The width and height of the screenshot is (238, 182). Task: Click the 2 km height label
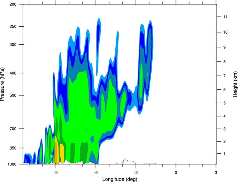click(x=225, y=141)
